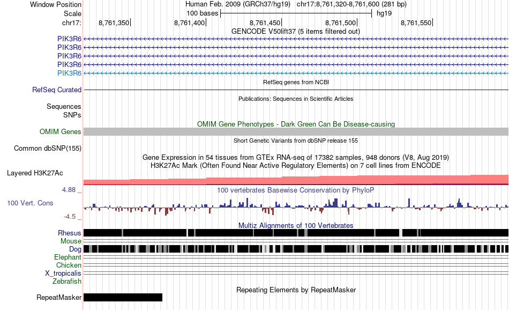Viewport: 509px width, 310px height.
Task: Click the 8,761,400 ruler position
Action: pyautogui.click(x=190, y=23)
